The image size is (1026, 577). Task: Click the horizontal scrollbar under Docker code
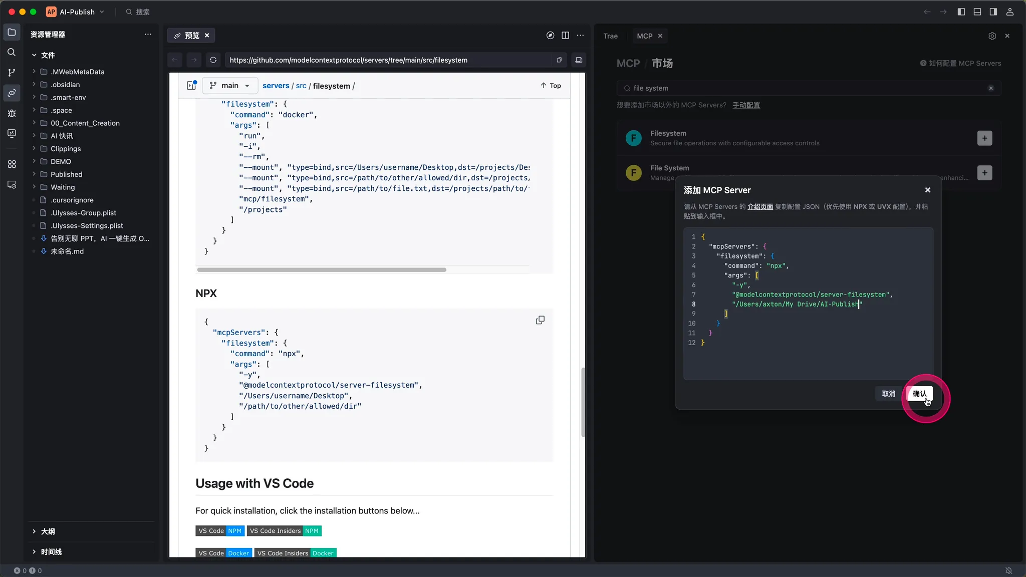tap(321, 269)
